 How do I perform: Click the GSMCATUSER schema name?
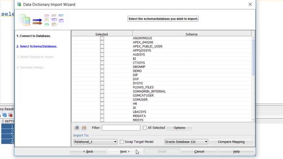click(143, 95)
